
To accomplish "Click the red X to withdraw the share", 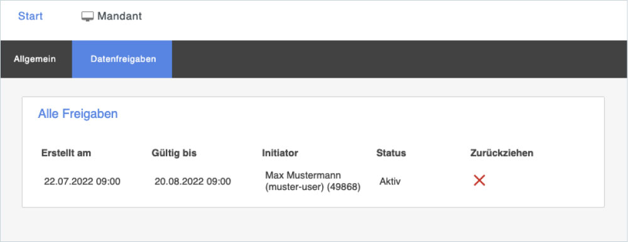I will 479,181.
